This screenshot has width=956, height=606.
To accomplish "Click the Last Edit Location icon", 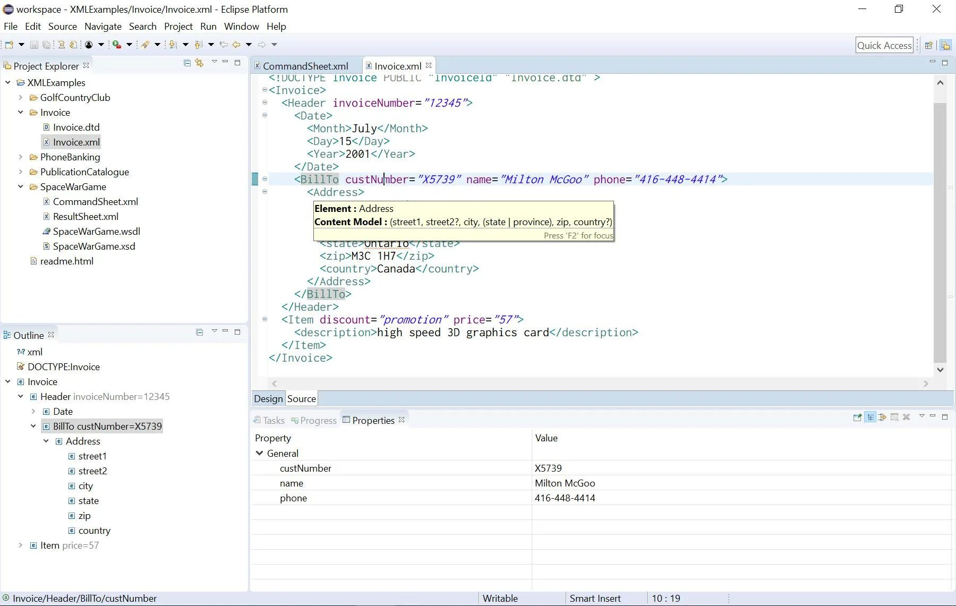I will pos(224,45).
